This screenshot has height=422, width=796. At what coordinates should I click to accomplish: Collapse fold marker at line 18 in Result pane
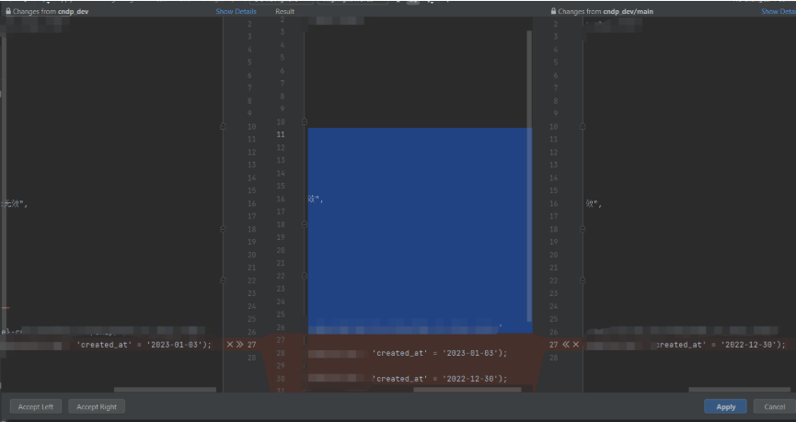tap(304, 224)
